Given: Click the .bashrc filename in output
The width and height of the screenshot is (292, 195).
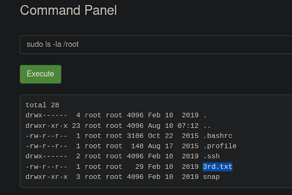Looking at the screenshot, I should (x=218, y=136).
